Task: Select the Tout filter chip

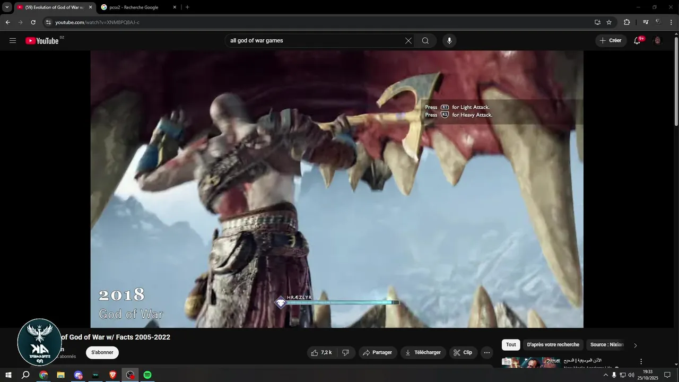Action: (511, 345)
